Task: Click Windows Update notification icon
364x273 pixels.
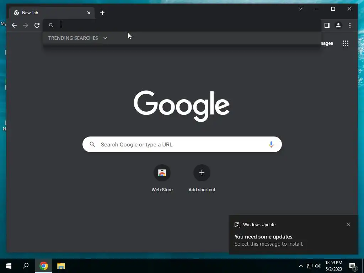Action: point(237,225)
